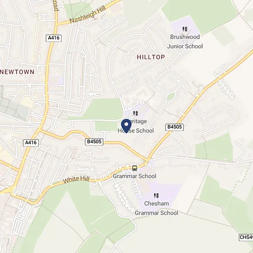Click the small oval green roundabout
This screenshot has height=253, width=253.
coord(171,97)
